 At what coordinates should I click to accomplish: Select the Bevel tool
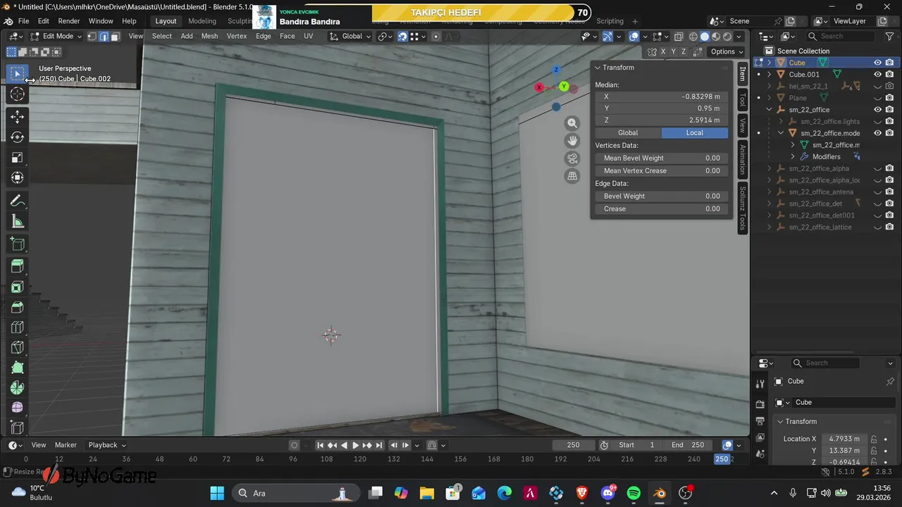[18, 307]
